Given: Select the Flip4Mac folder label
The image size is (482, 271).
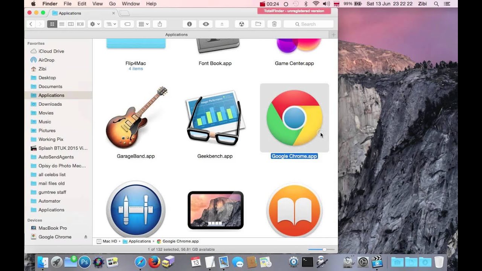Looking at the screenshot, I should point(136,63).
